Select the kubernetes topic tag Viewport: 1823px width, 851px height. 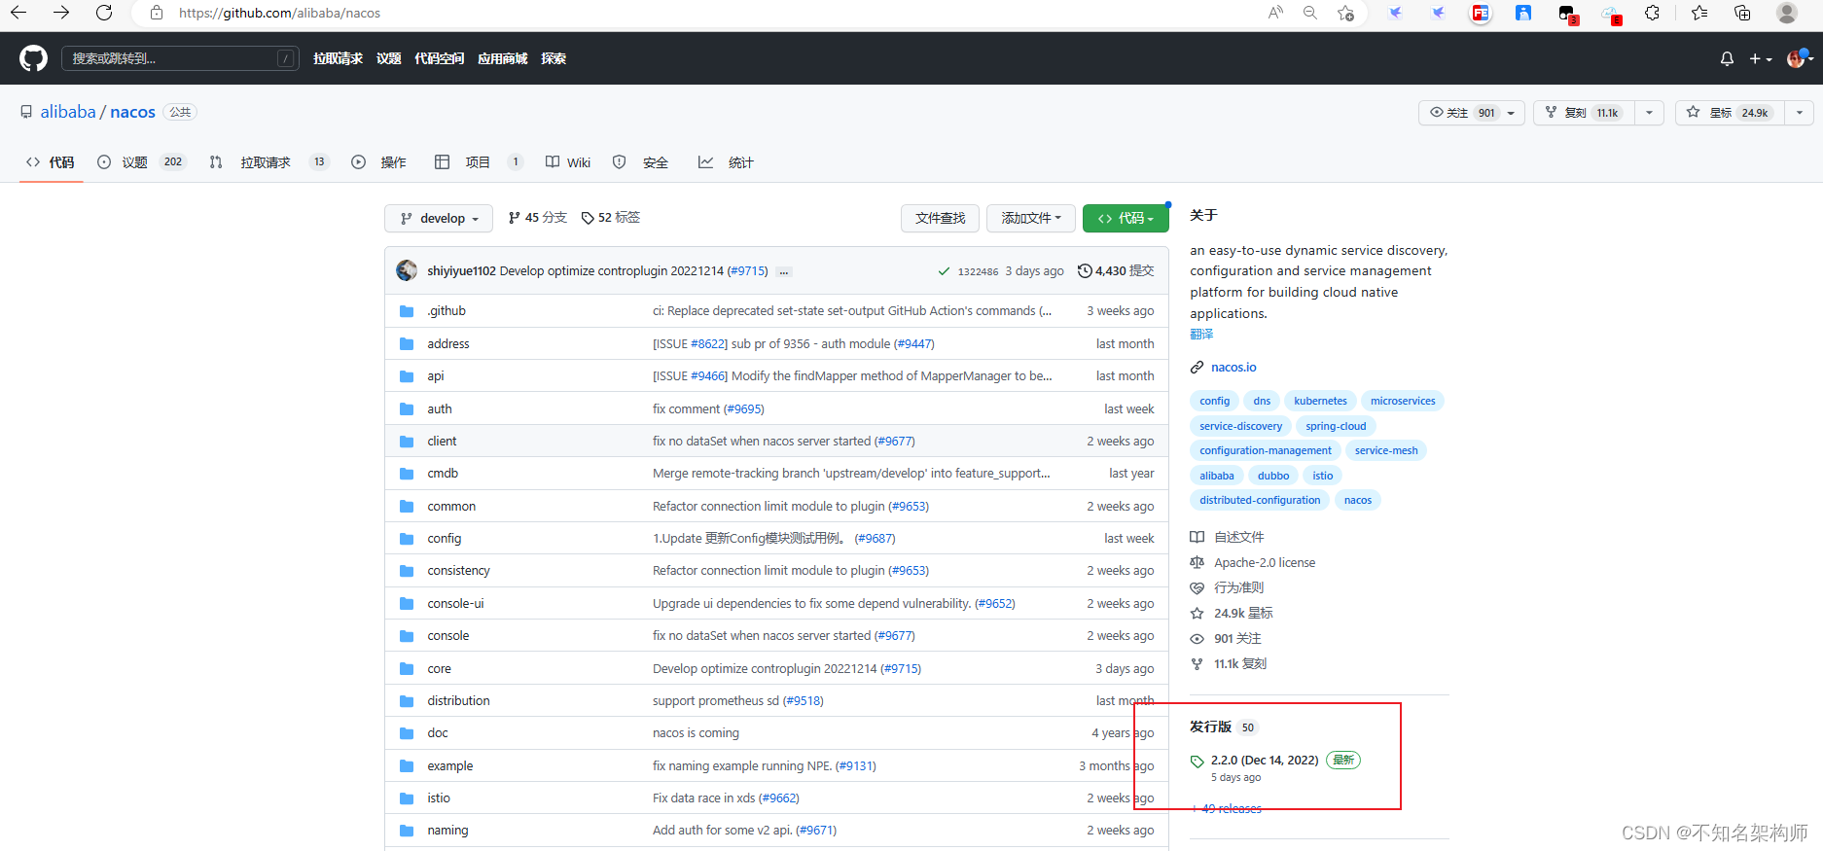pos(1320,401)
